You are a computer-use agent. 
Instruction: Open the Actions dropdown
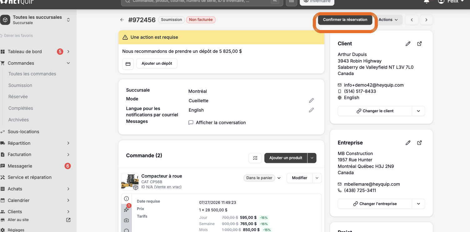click(x=388, y=20)
